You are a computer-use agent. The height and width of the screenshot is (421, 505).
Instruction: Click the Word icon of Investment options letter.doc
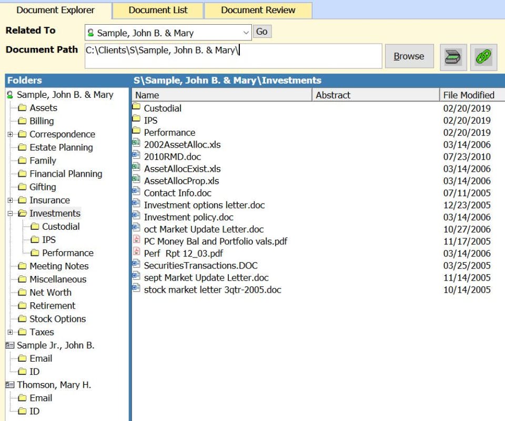pyautogui.click(x=136, y=203)
